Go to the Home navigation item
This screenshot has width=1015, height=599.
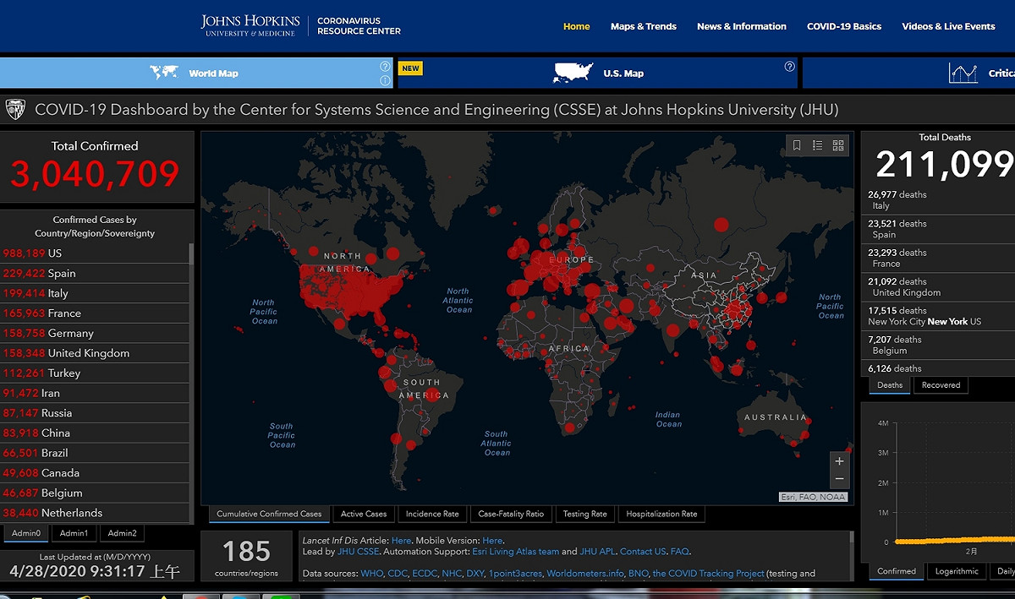pyautogui.click(x=577, y=26)
